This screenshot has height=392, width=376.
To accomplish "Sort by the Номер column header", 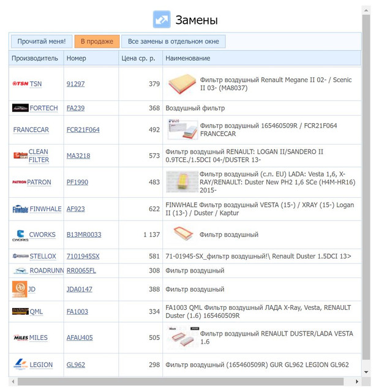I will tap(91, 58).
